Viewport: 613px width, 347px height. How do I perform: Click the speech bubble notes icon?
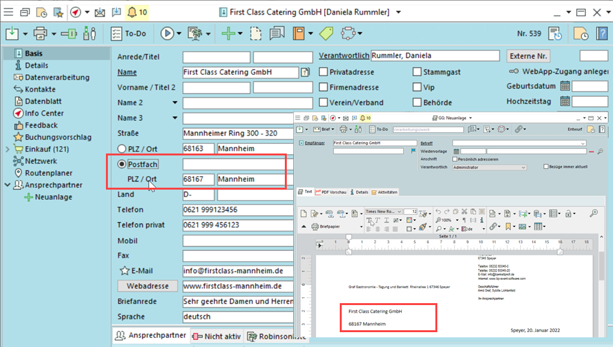(x=276, y=34)
